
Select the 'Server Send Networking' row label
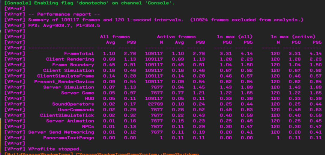[x=61, y=132]
